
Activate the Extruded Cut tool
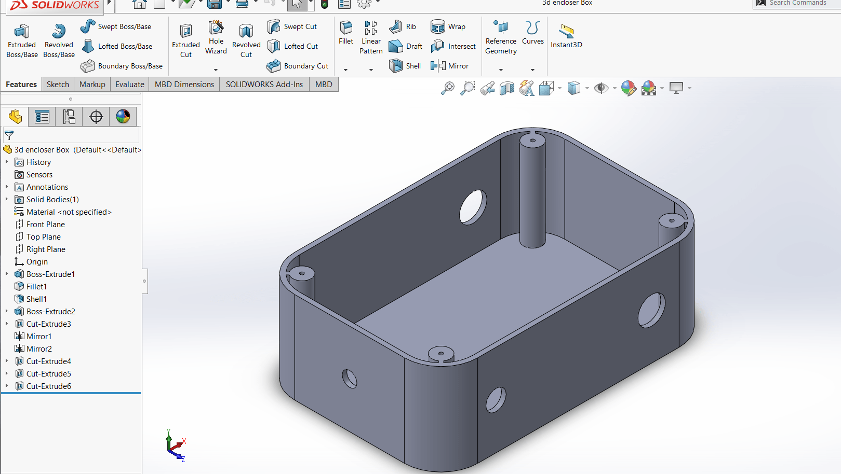point(186,41)
